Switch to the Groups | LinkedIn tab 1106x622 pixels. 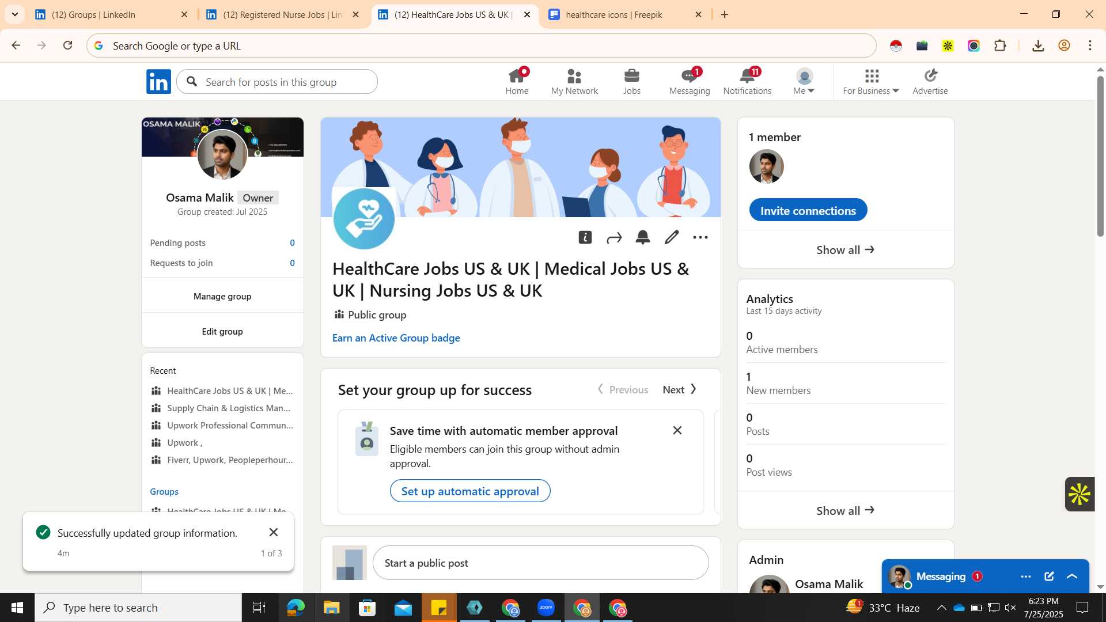pos(111,14)
